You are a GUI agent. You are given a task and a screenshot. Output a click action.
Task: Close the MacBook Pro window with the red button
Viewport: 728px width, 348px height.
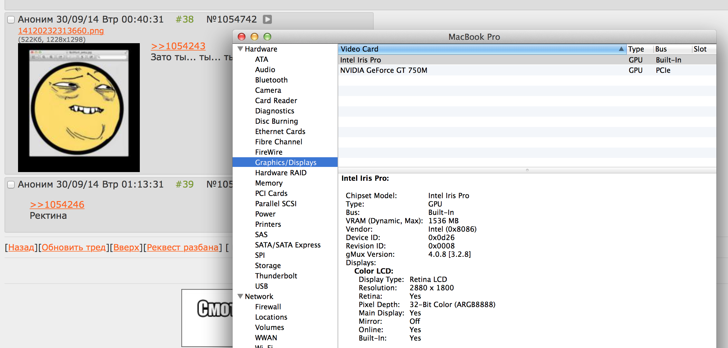click(242, 37)
